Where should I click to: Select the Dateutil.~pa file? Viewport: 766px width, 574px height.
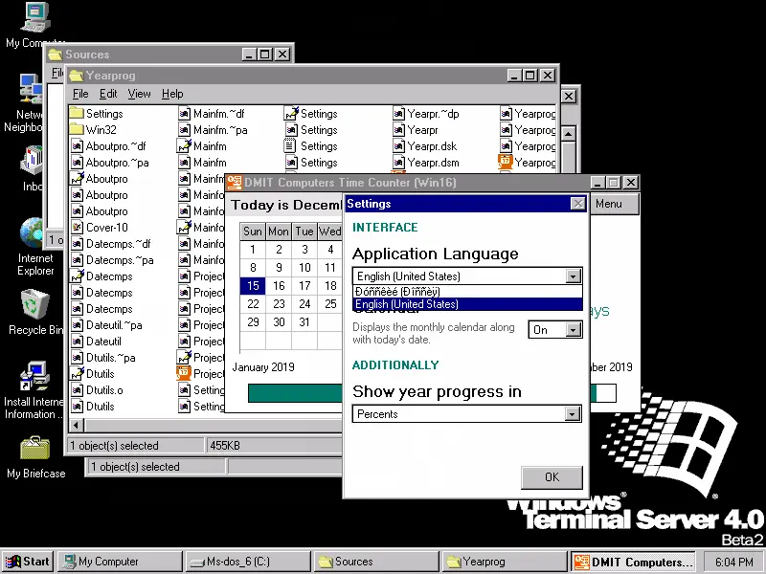(x=106, y=325)
